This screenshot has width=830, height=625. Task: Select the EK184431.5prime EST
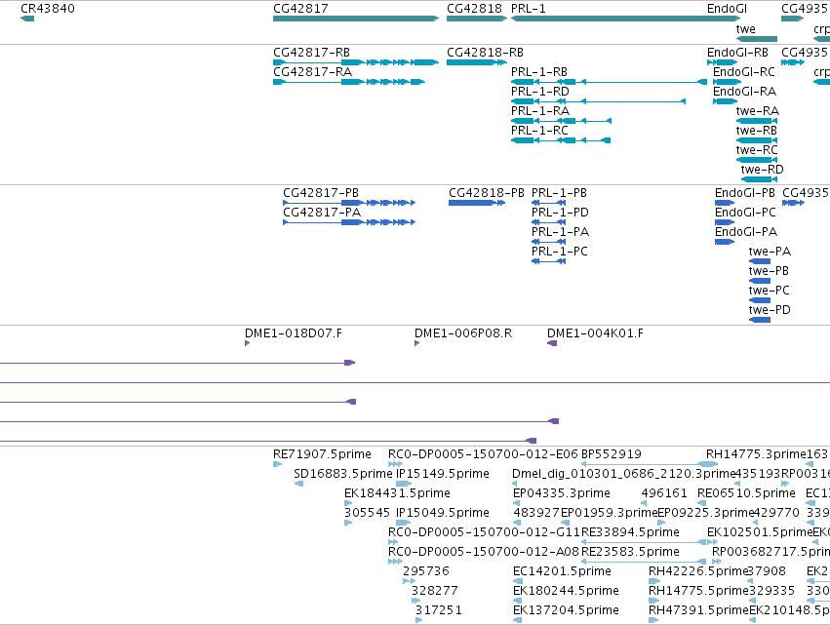[x=348, y=503]
